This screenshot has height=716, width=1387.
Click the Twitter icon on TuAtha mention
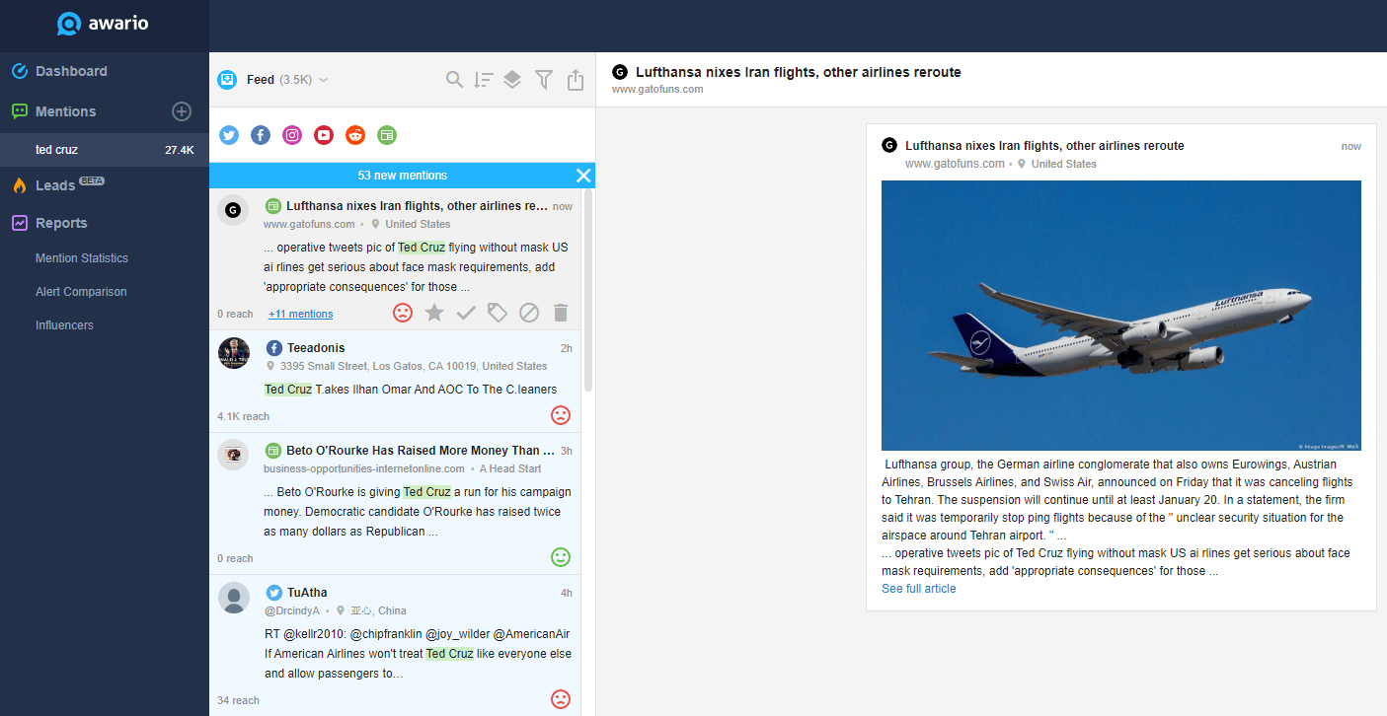click(274, 593)
